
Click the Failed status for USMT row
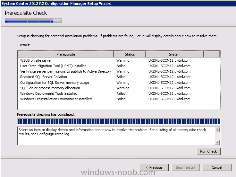[x=121, y=66]
